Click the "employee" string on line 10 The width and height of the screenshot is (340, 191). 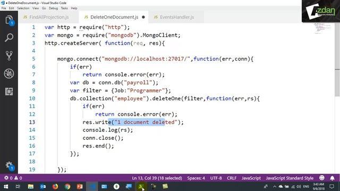(130, 99)
